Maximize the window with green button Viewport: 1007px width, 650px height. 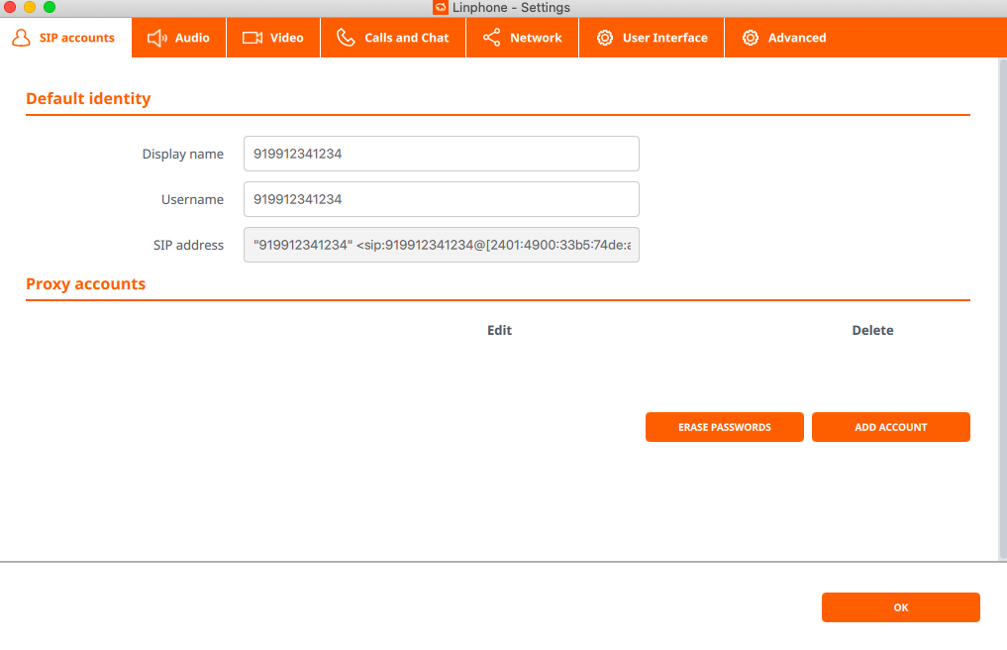50,7
